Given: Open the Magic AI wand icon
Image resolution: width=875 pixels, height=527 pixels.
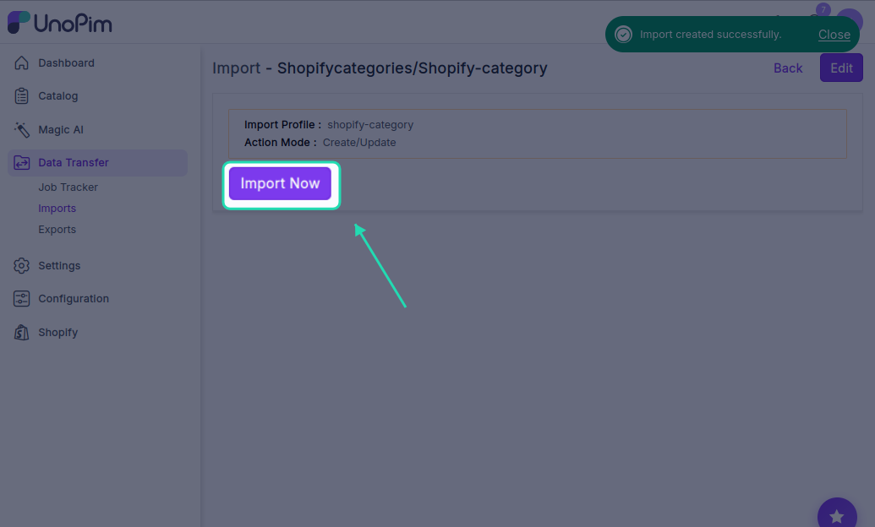Looking at the screenshot, I should pos(21,129).
